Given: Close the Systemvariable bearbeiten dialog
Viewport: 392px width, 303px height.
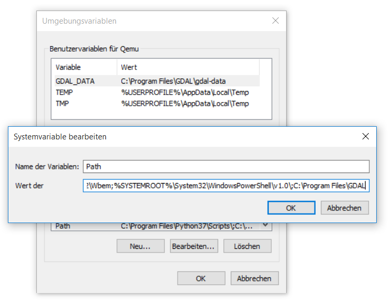Looking at the screenshot, I should pos(366,136).
